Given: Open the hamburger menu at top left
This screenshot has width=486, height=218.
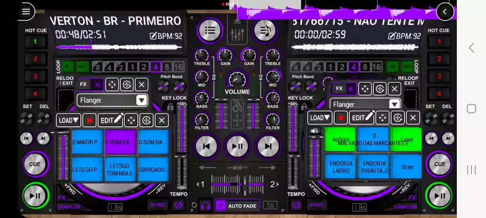Looking at the screenshot, I should (x=26, y=11).
